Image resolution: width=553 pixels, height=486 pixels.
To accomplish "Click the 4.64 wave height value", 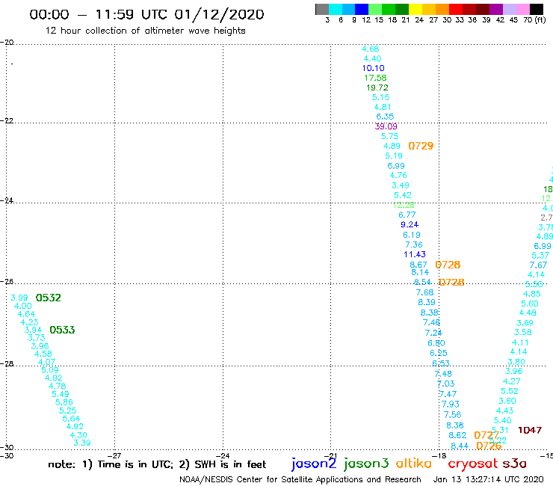I will [x=26, y=314].
